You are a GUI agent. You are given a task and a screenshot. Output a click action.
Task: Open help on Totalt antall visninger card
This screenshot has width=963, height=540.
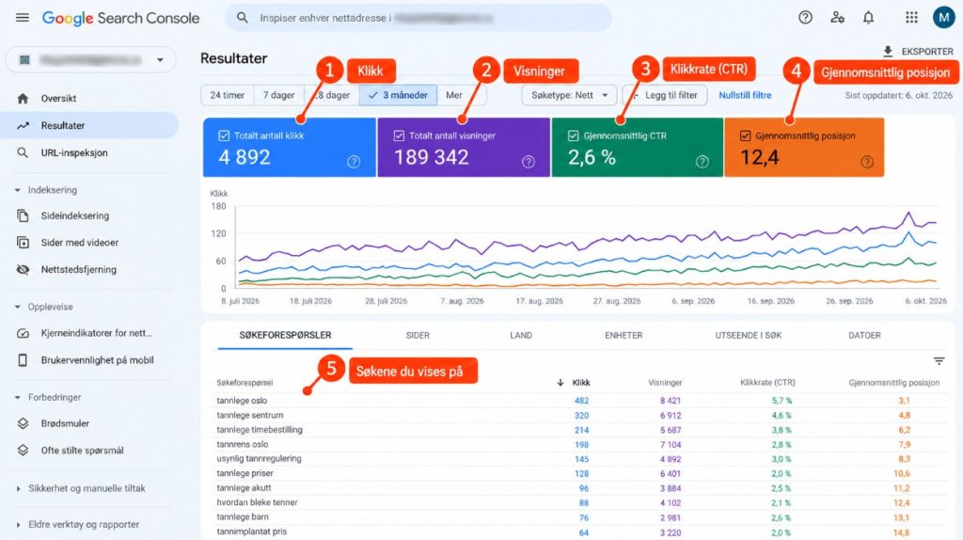[529, 162]
